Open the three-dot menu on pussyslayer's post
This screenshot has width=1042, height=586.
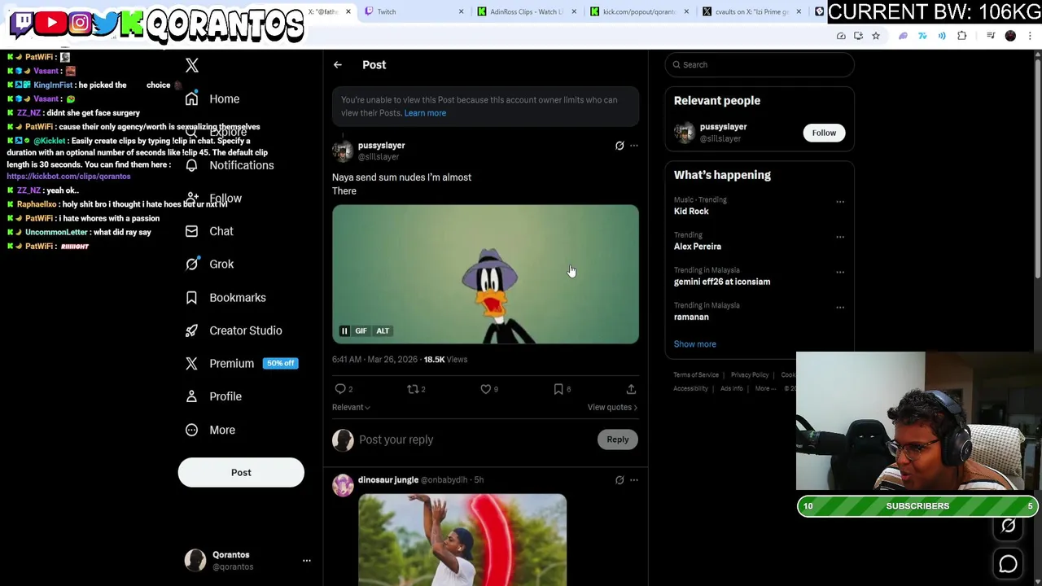point(634,146)
